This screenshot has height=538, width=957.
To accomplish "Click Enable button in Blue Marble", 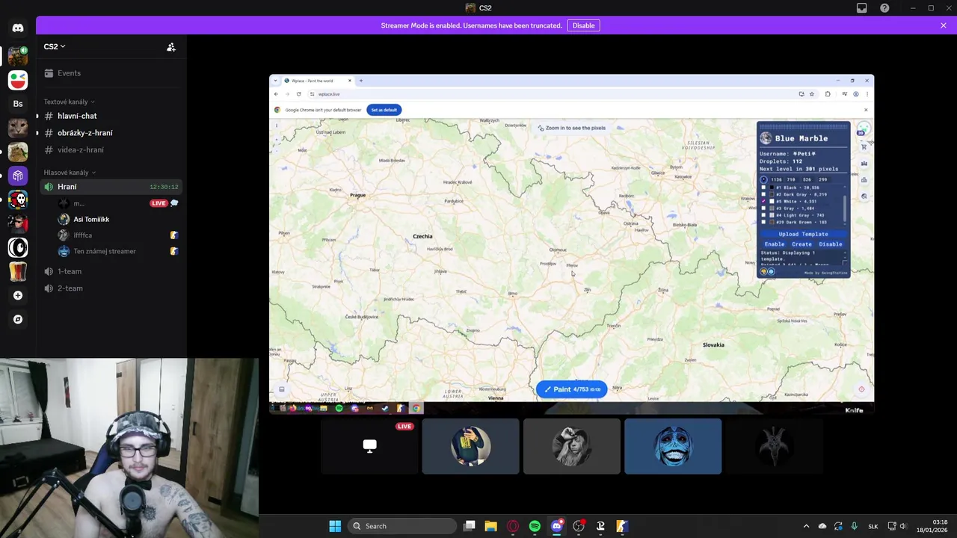I will 775,244.
